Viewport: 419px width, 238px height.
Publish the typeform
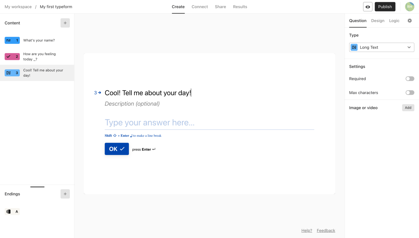(385, 7)
